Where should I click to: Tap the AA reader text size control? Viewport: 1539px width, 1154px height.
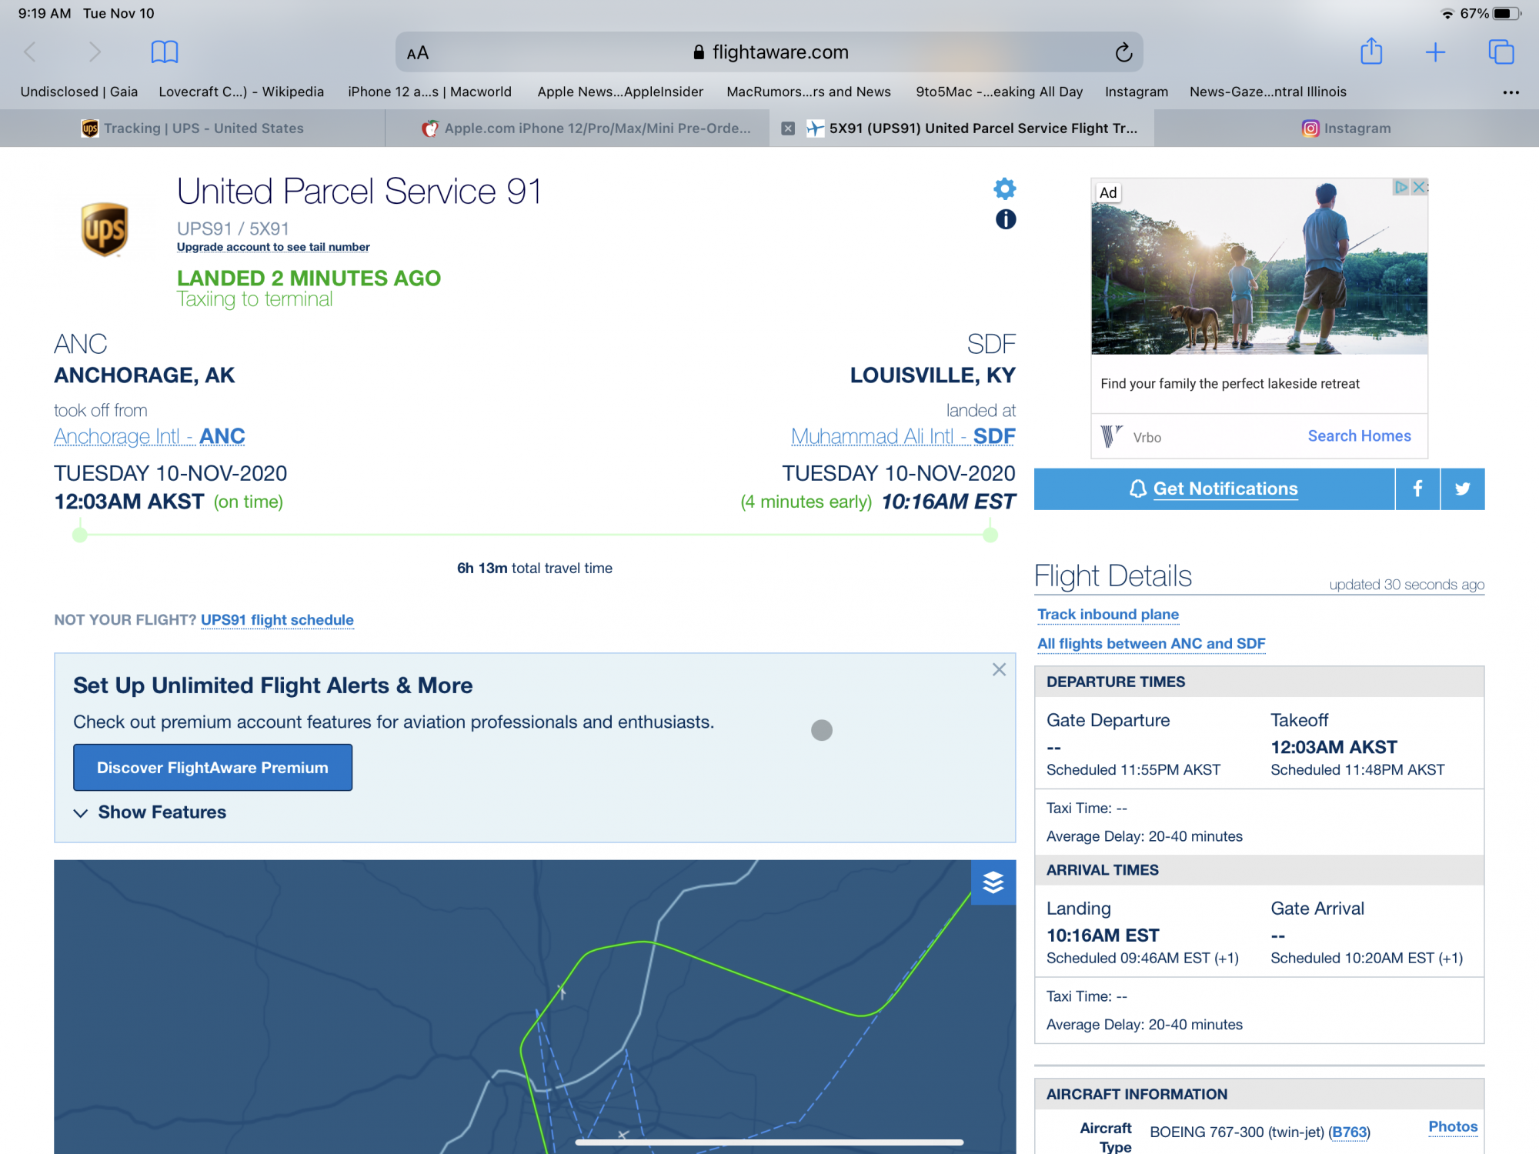[418, 53]
